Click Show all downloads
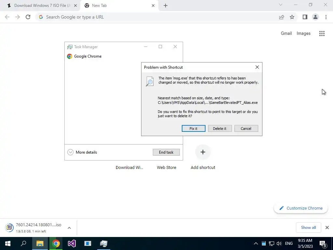Image resolution: width=333 pixels, height=250 pixels. coord(308,228)
